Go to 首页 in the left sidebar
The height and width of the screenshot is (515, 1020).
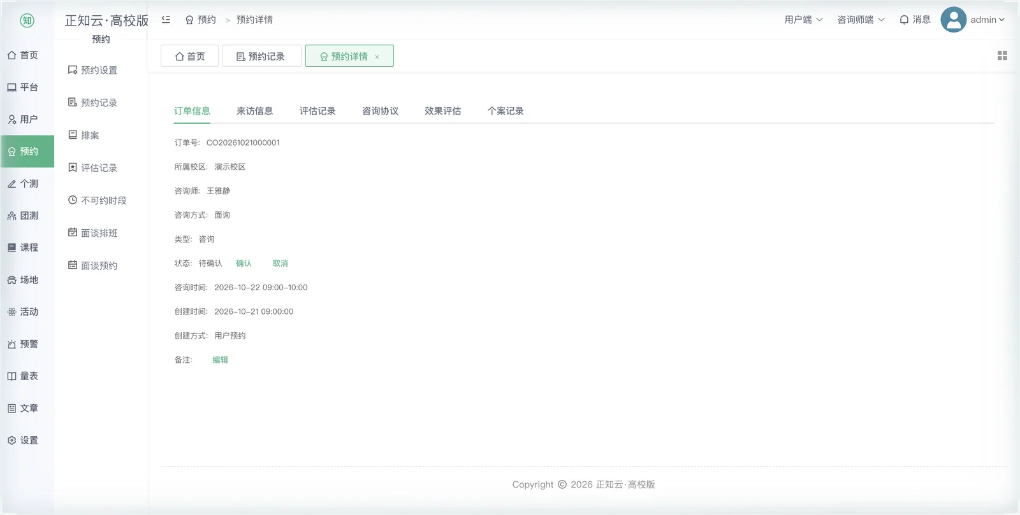point(23,55)
